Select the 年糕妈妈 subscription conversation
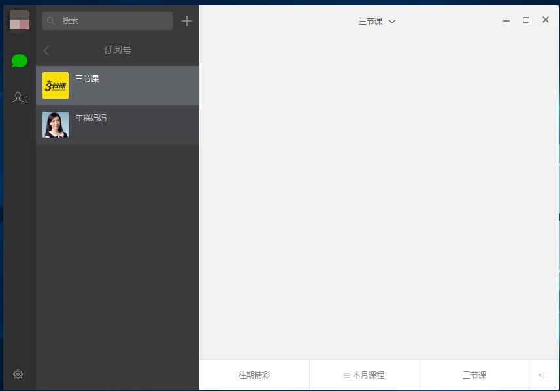 [x=118, y=124]
